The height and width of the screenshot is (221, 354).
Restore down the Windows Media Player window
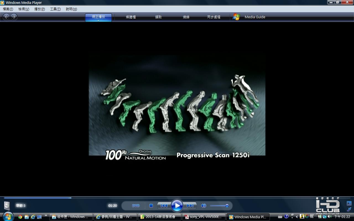pyautogui.click(x=338, y=2)
